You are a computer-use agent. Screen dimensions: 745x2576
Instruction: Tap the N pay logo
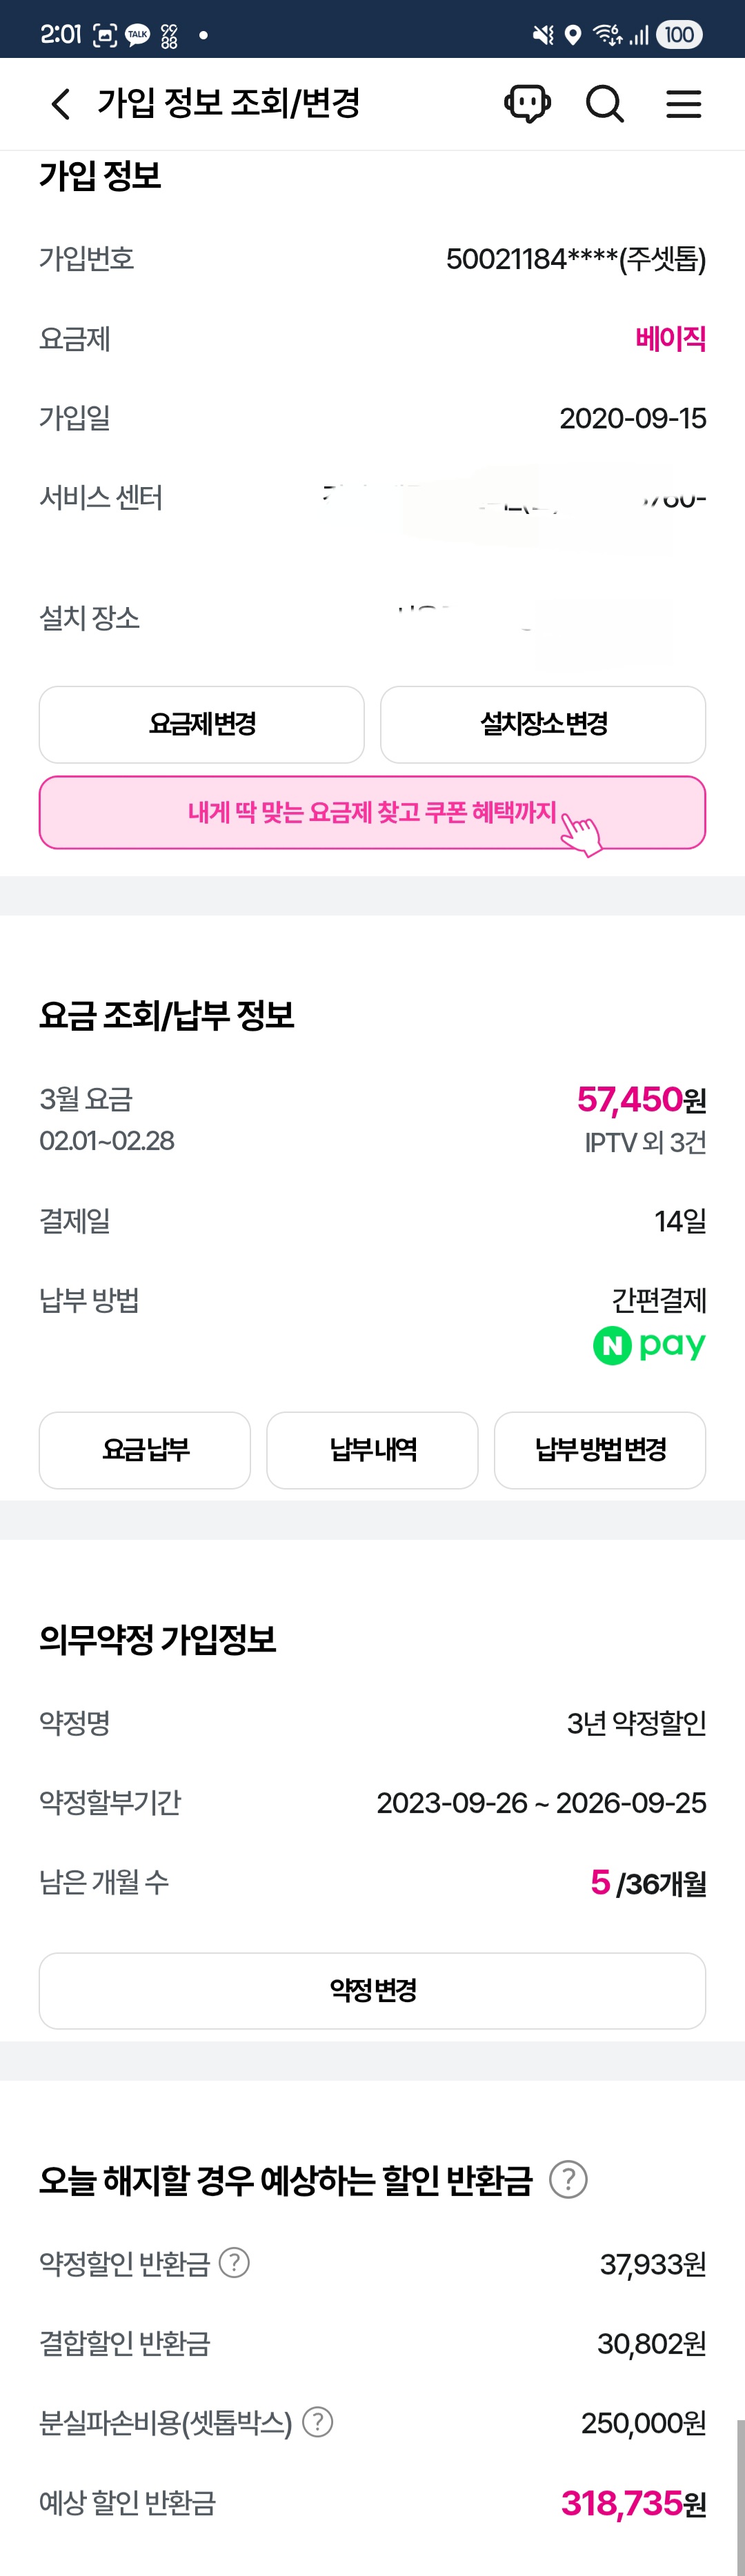click(x=650, y=1345)
